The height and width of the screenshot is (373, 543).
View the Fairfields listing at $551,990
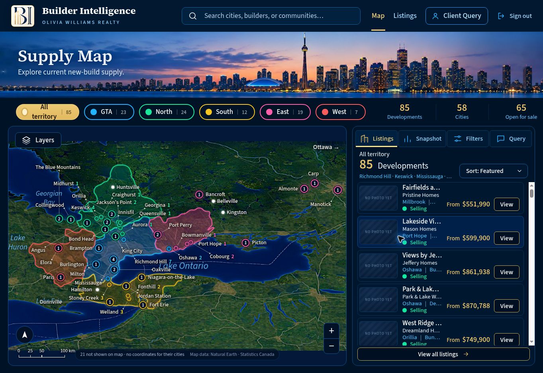507,204
